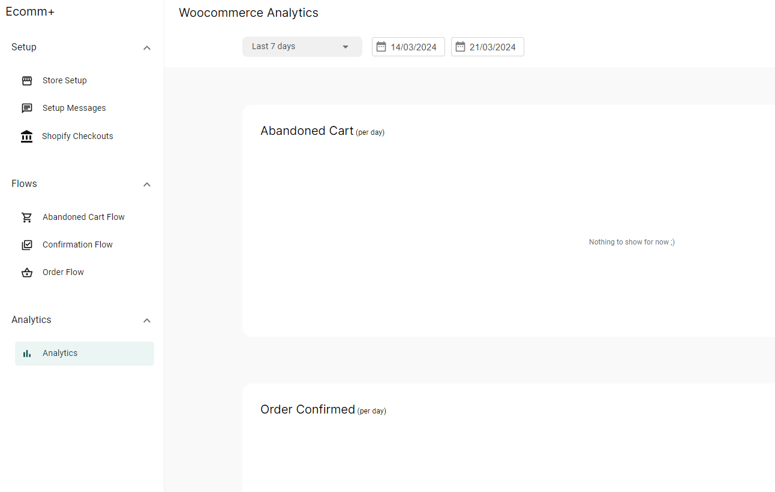Click the Confirmation Flow checklist icon

tap(27, 245)
